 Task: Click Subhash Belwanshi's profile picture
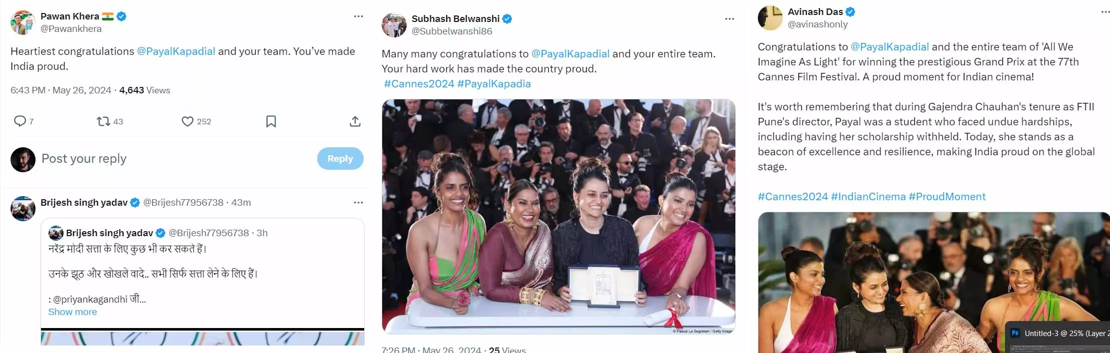(x=394, y=25)
